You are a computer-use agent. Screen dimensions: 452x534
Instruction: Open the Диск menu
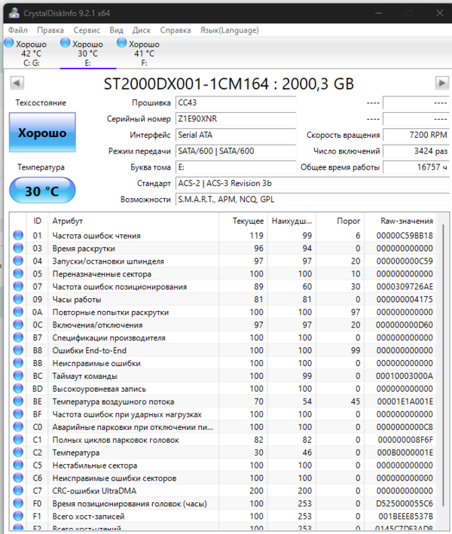142,30
